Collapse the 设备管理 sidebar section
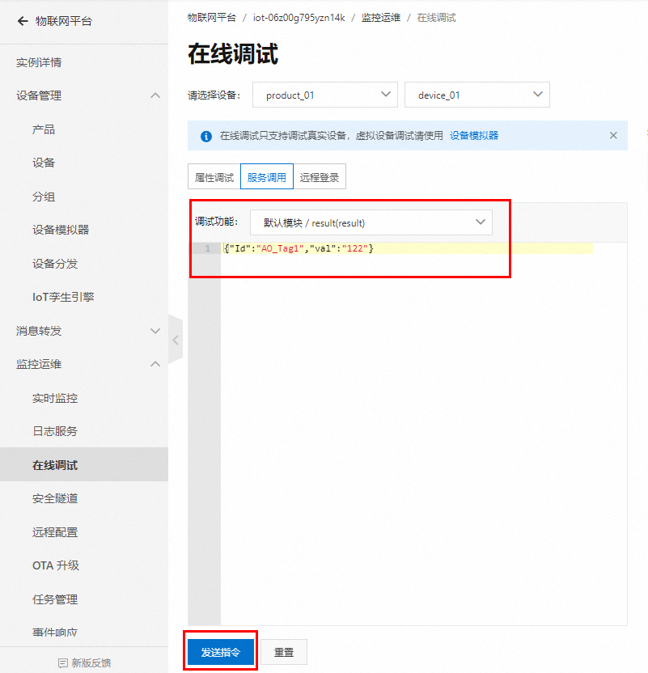Screen dimensions: 648x673 155,95
